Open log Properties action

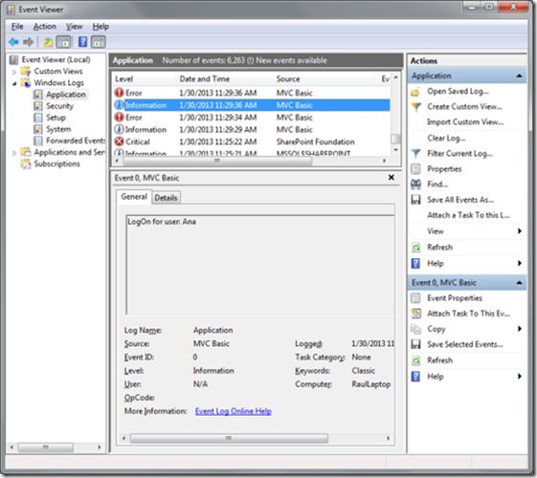[444, 169]
